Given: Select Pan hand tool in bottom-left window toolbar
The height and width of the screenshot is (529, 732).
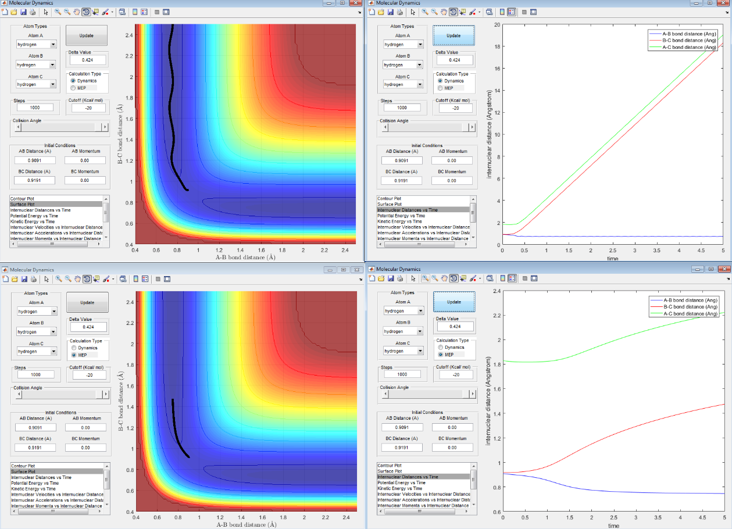Looking at the screenshot, I should [x=77, y=278].
